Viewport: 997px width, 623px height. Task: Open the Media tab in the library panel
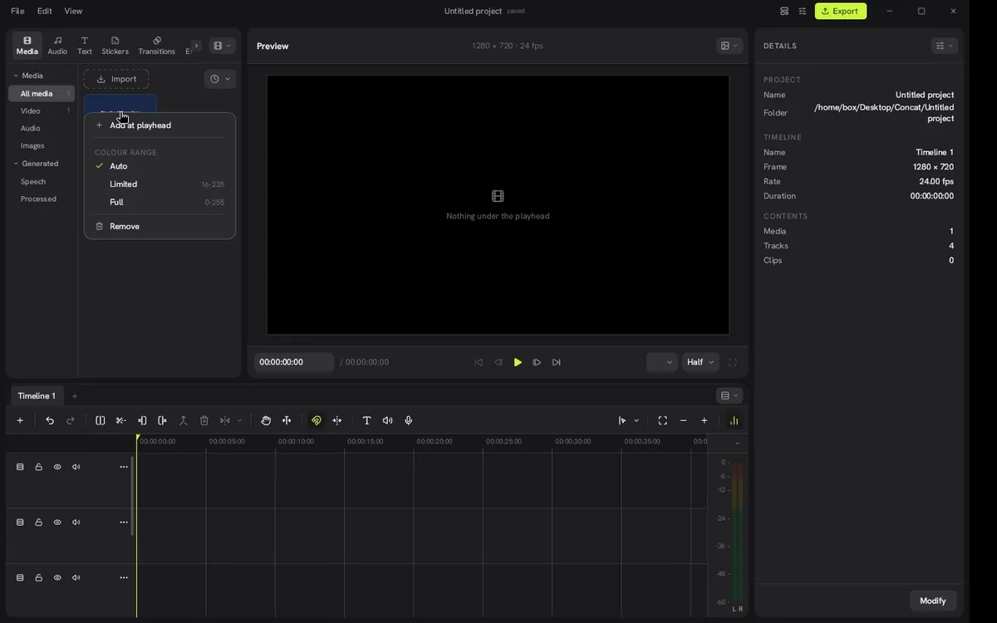click(27, 46)
